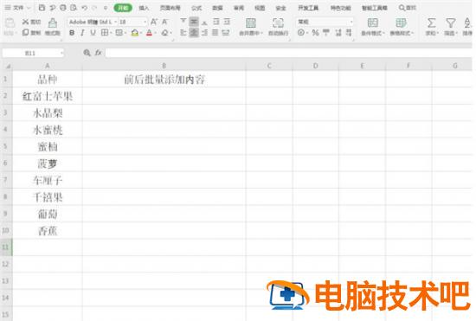Click the Merge and Center icon
476x321 pixels.
(x=250, y=22)
